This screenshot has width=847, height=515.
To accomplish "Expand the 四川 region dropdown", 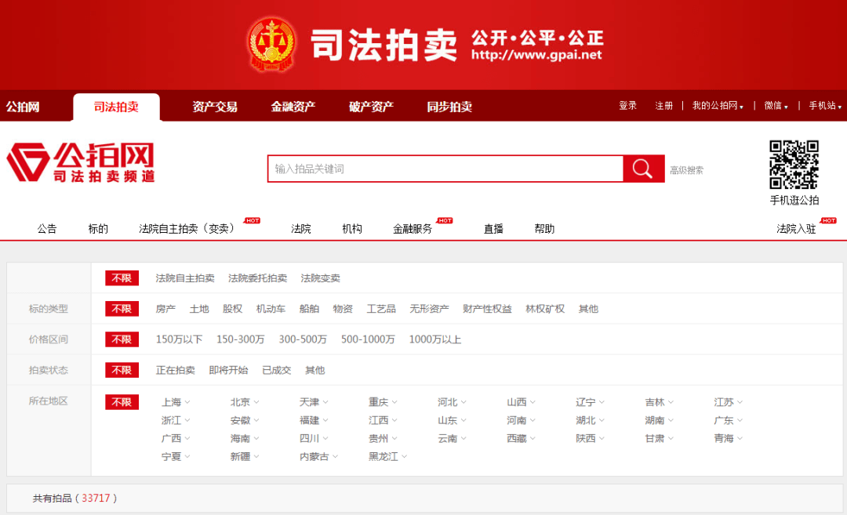I will pyautogui.click(x=314, y=438).
